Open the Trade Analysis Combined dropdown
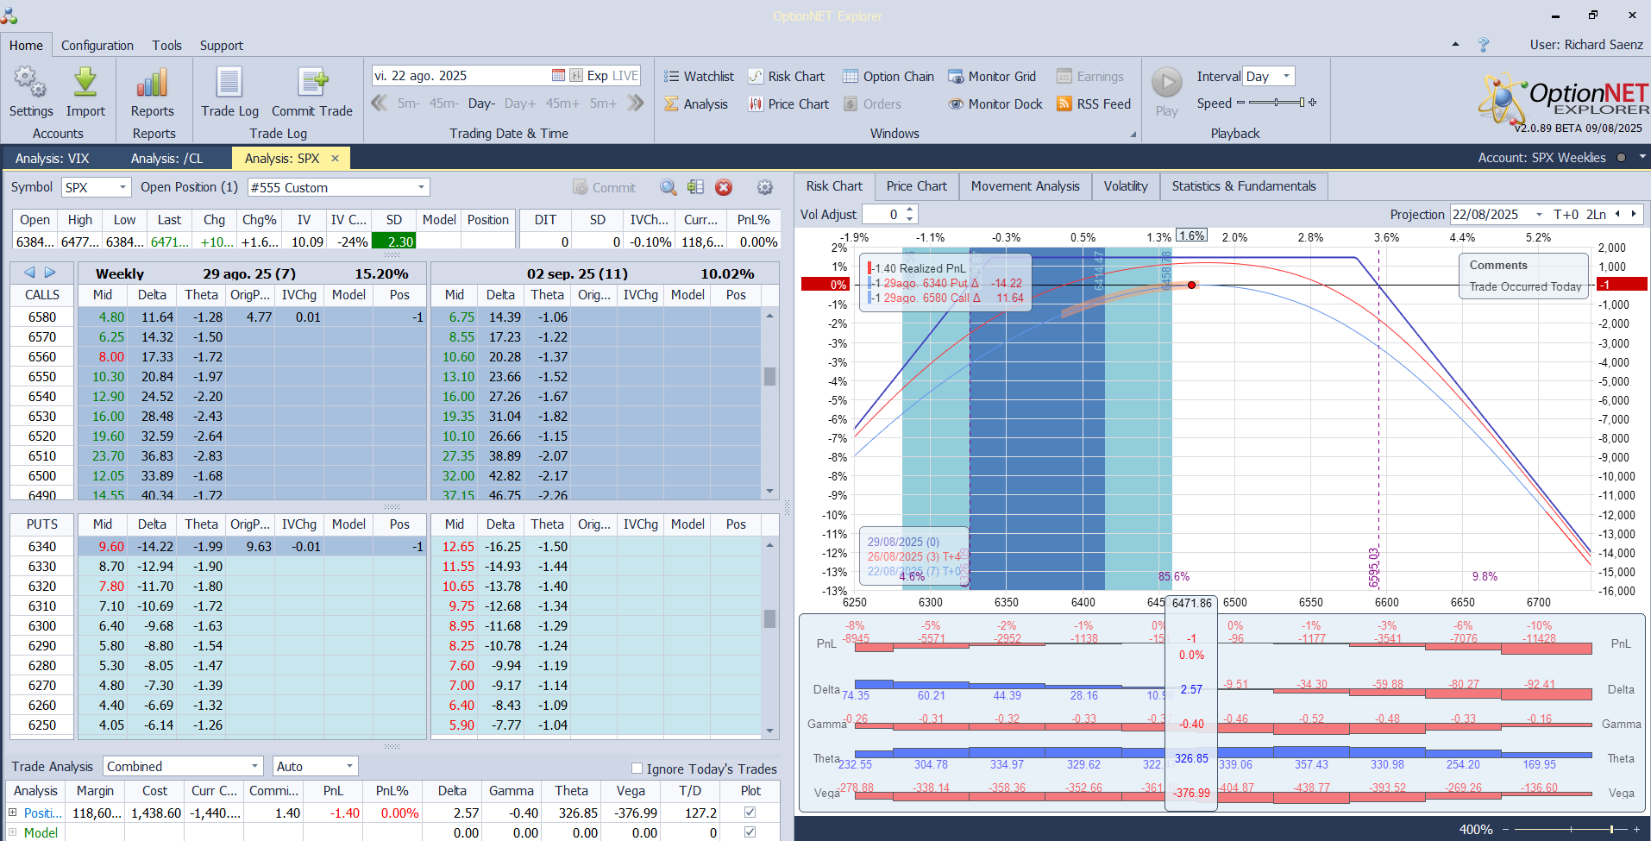Screen dimensions: 1651x841 [254, 766]
